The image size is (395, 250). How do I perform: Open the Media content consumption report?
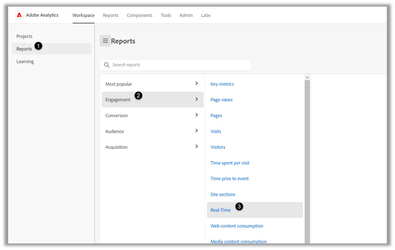(x=238, y=241)
